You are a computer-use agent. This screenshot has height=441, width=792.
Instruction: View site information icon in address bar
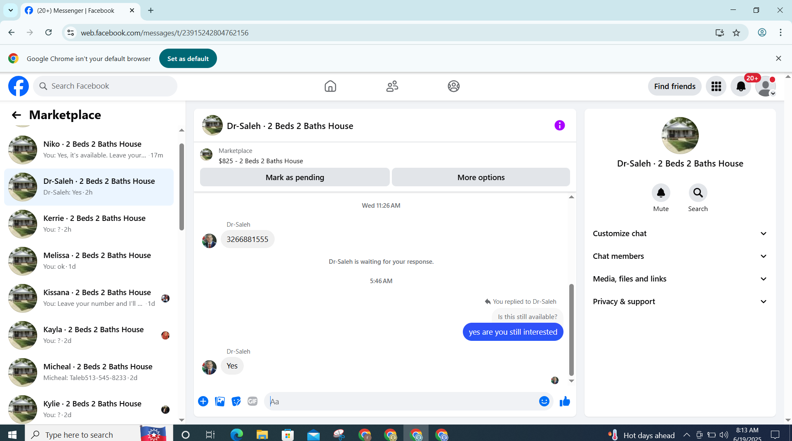[x=71, y=33]
